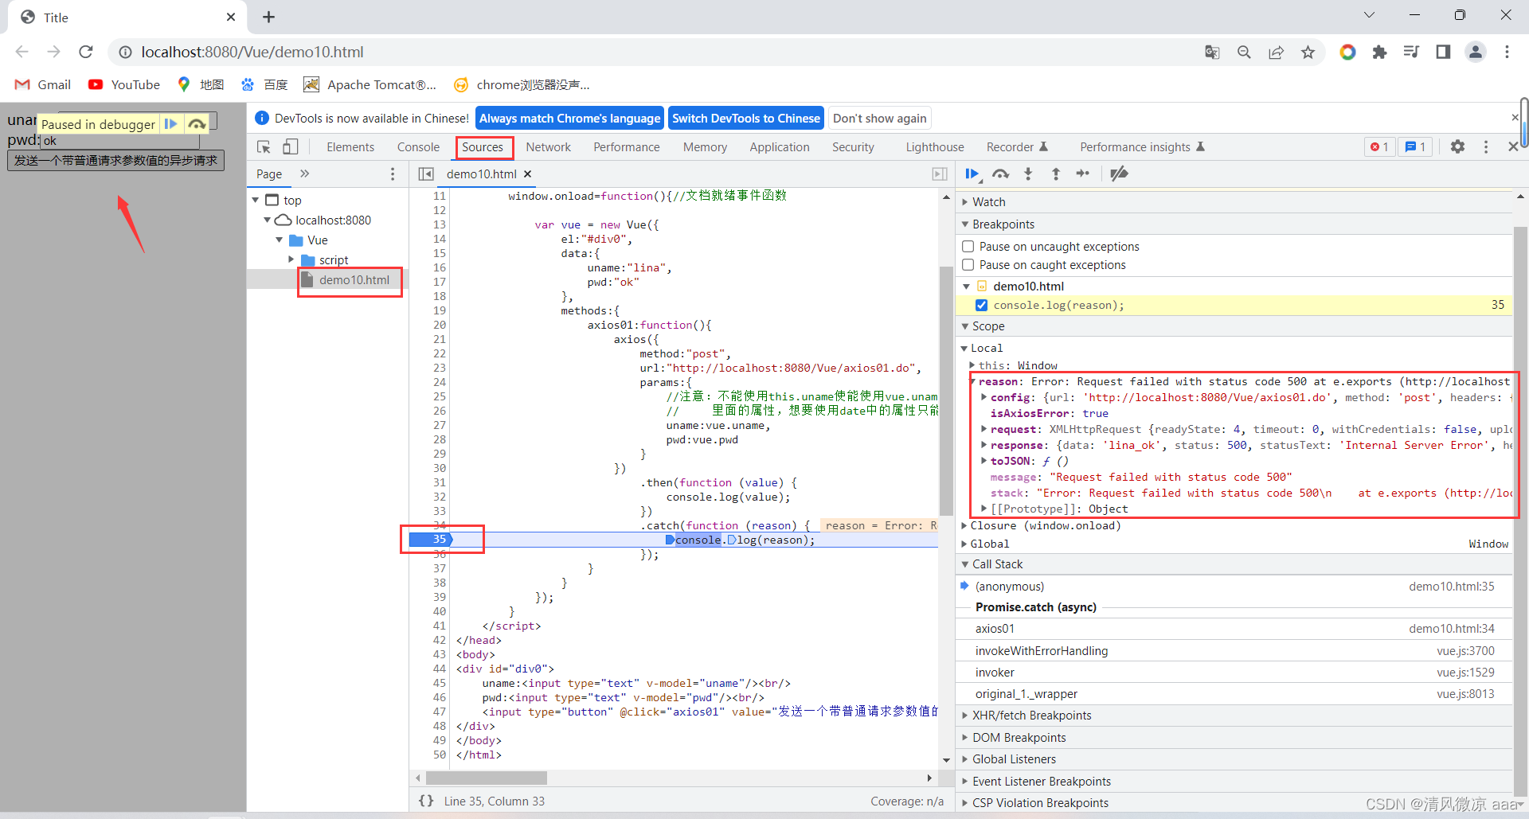Enable Pause on caught exceptions

(x=968, y=265)
